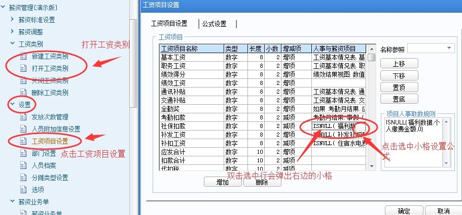This screenshot has height=215, width=462.
Task: Click the icon beside 分摊类型设置
Action: pos(22,178)
